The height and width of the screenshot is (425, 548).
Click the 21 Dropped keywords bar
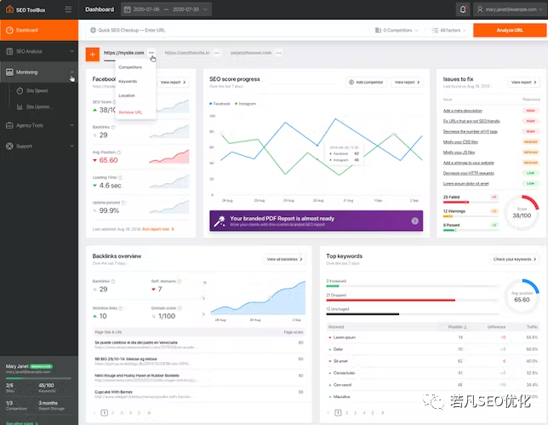click(413, 300)
